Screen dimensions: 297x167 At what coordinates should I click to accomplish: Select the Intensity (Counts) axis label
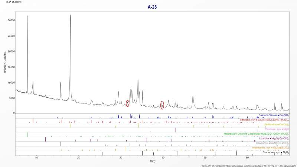[5, 62]
